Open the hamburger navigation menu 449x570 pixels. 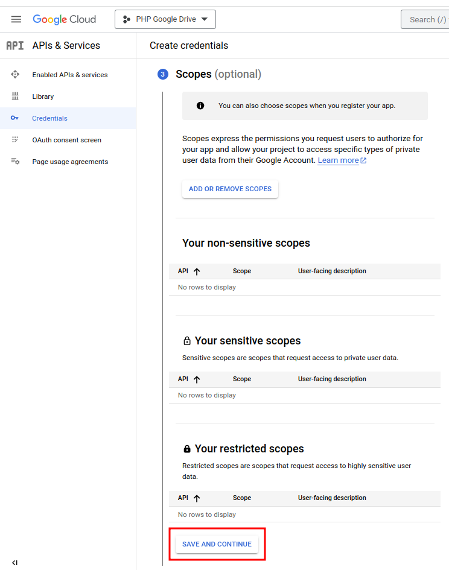tap(16, 19)
